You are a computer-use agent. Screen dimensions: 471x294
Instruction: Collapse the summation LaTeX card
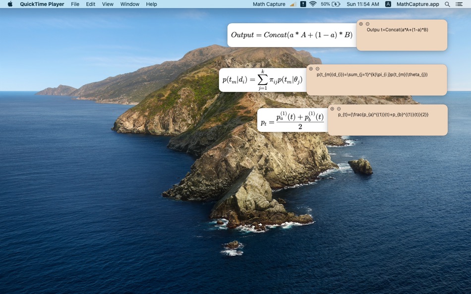click(317, 70)
